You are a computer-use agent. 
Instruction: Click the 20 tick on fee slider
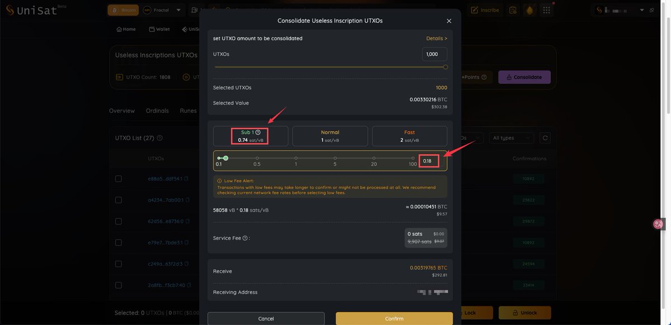pyautogui.click(x=374, y=158)
